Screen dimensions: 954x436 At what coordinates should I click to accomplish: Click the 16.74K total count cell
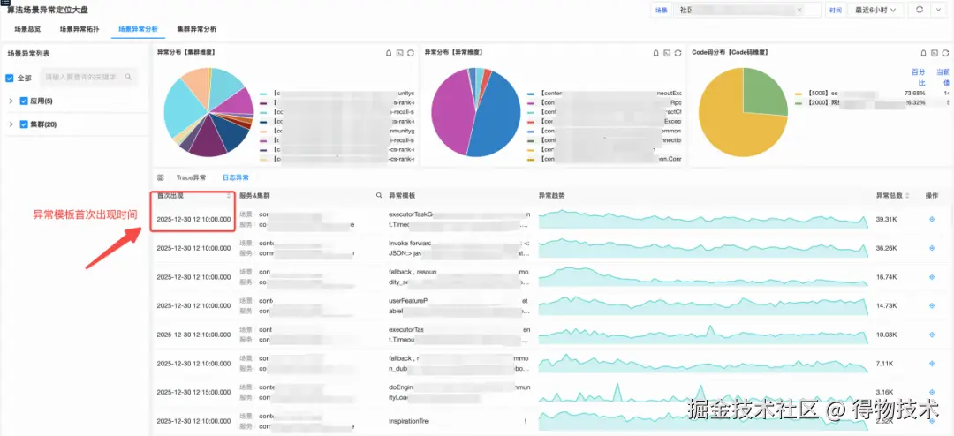tap(887, 276)
